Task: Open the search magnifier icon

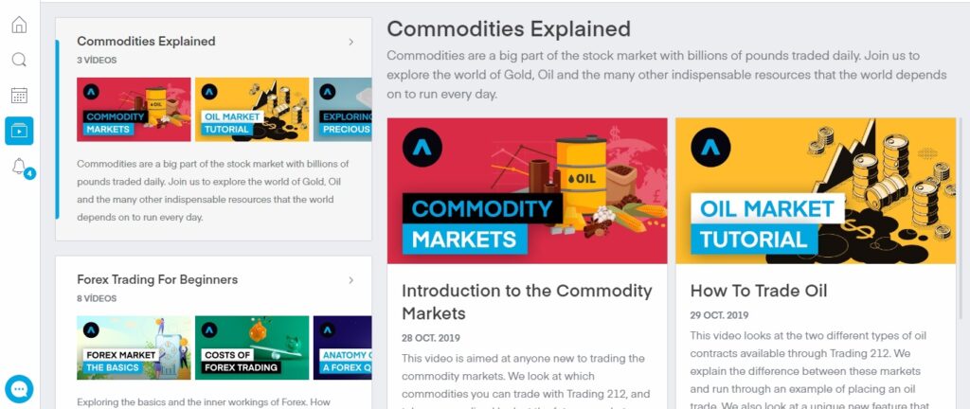Action: [19, 60]
